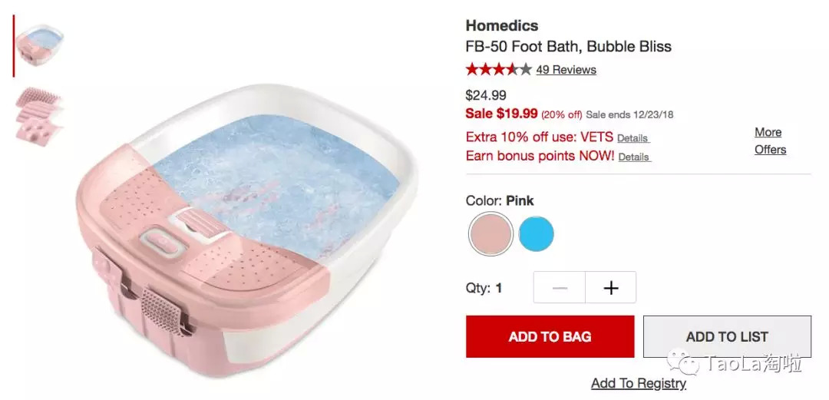Expand the More Offers link
Screen dimensions: 829x400
(770, 140)
